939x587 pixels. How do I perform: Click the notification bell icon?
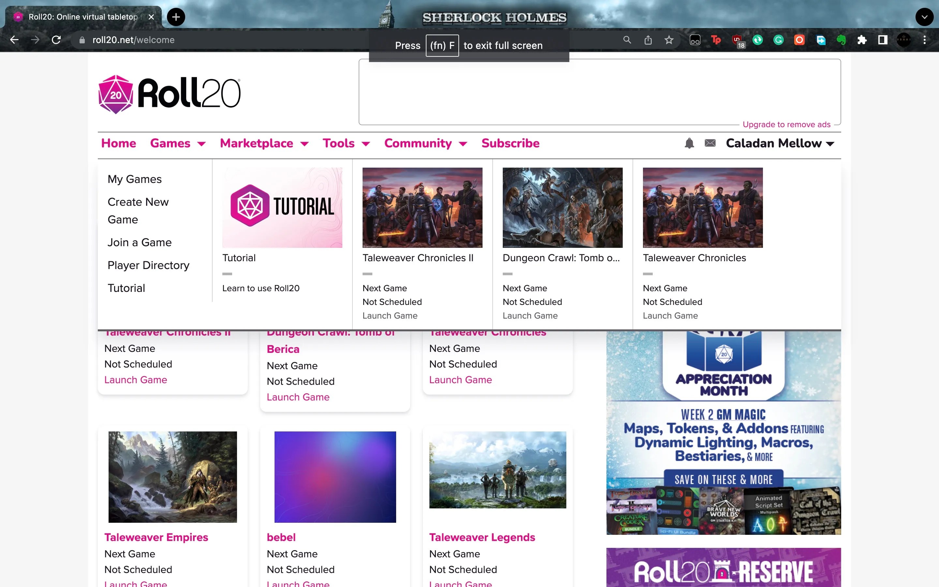click(689, 143)
